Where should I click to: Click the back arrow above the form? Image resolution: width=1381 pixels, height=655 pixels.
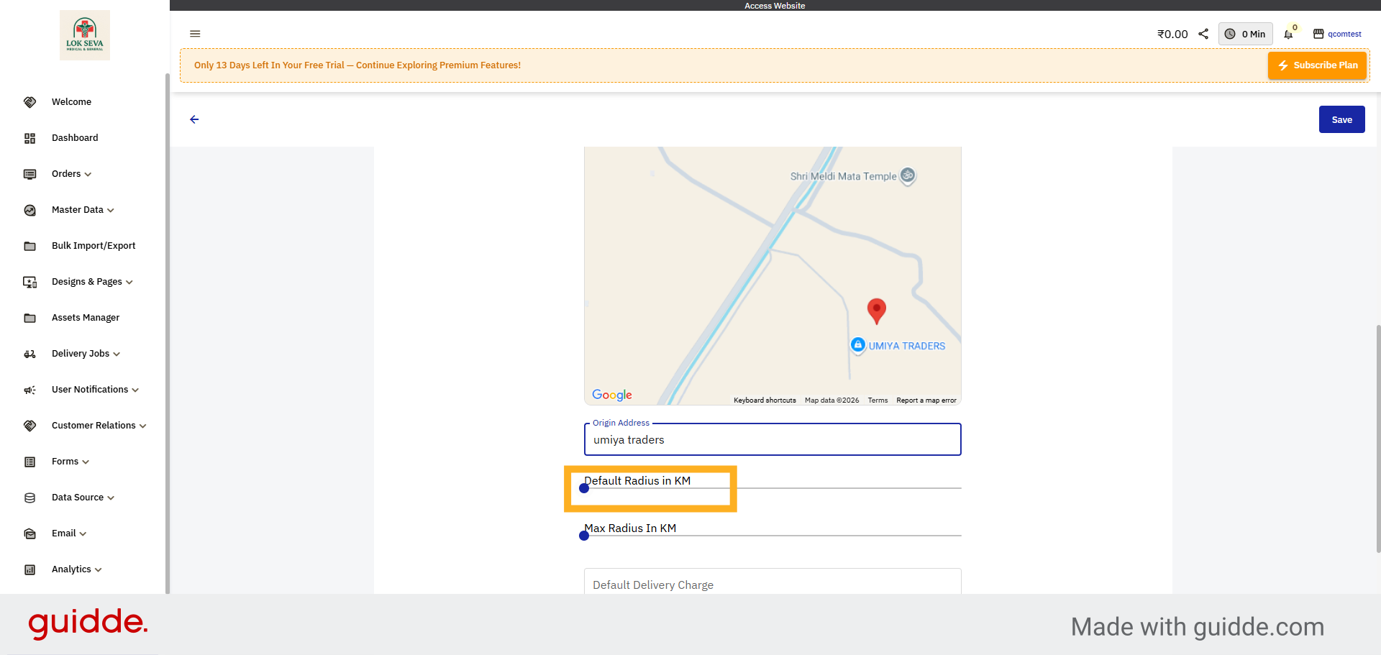[193, 119]
